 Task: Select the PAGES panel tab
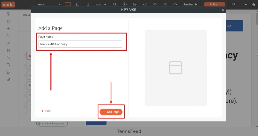(x=27, y=15)
